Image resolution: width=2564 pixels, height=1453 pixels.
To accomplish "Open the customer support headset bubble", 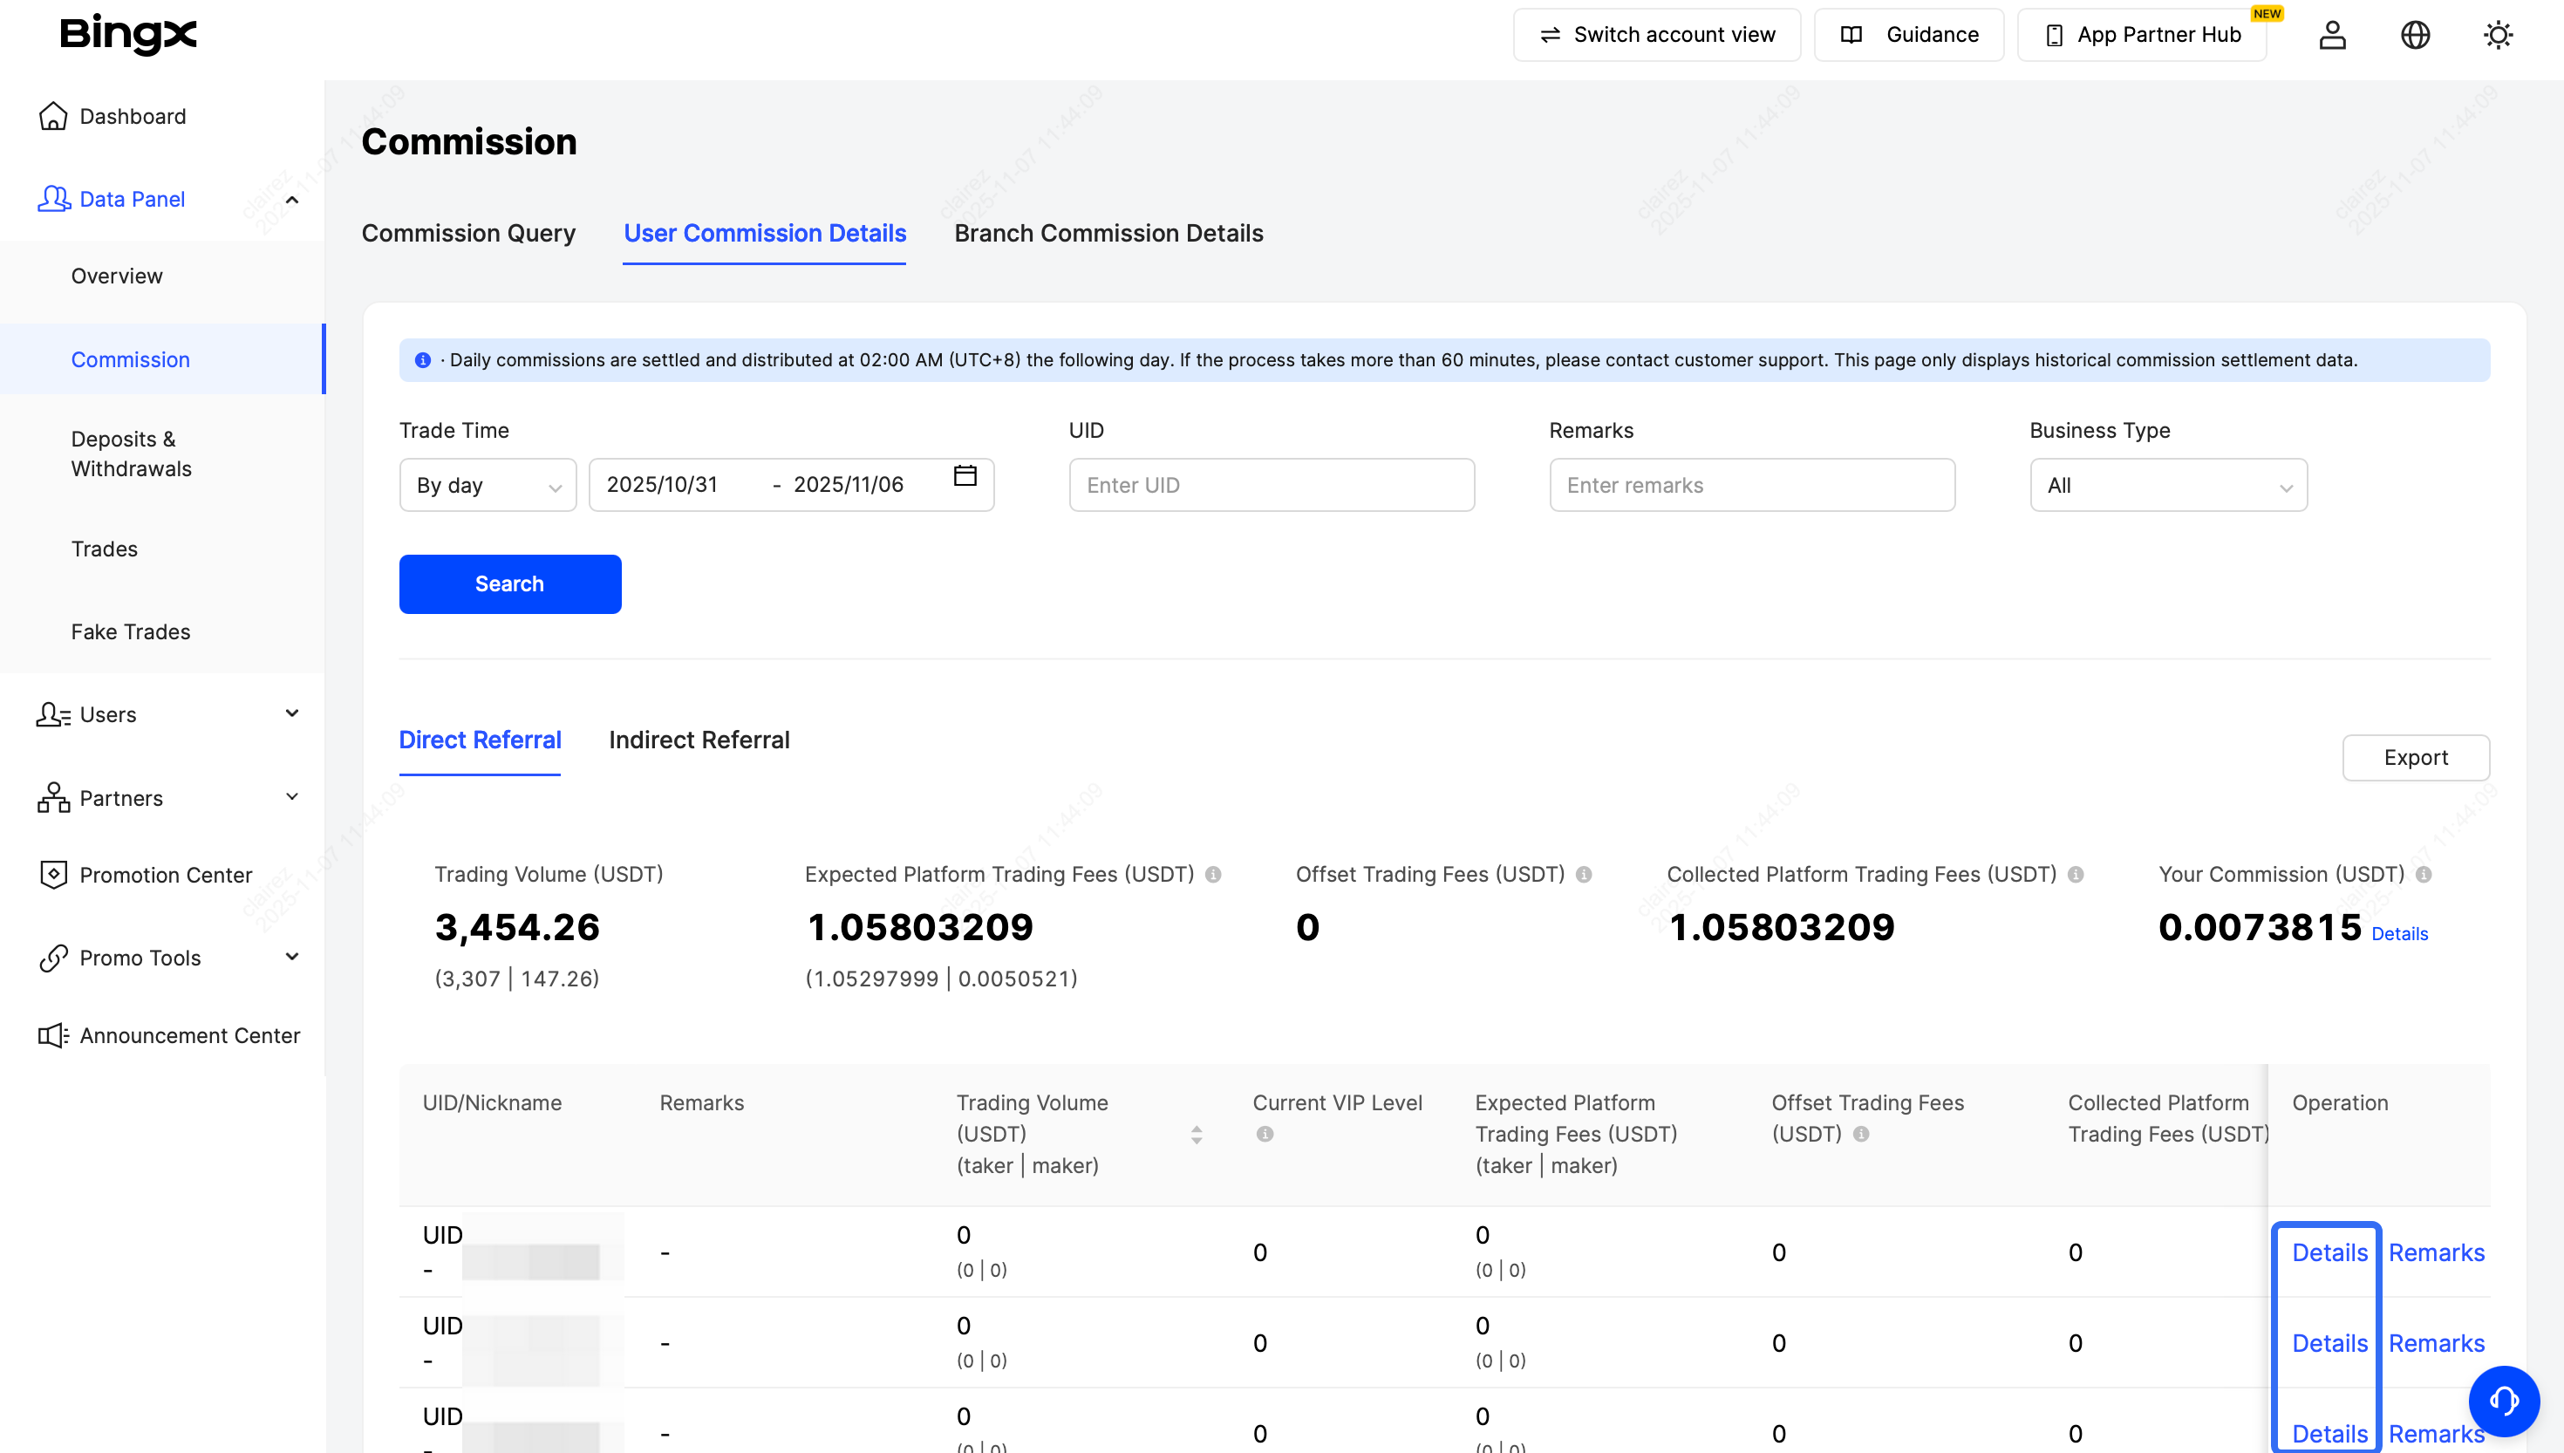I will [x=2503, y=1400].
